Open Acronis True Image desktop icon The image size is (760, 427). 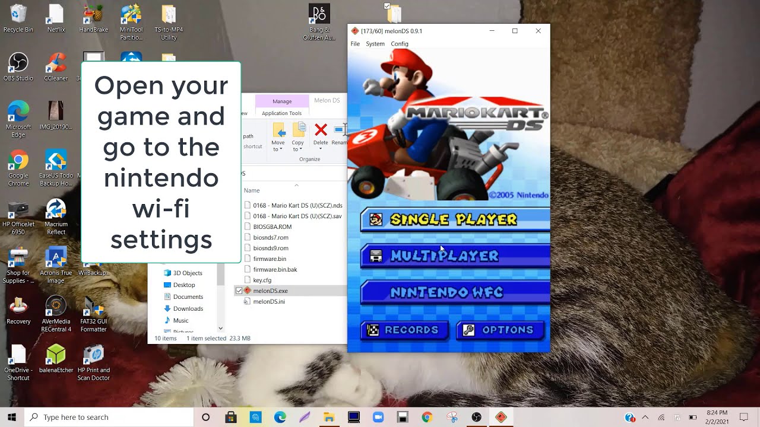pos(56,266)
